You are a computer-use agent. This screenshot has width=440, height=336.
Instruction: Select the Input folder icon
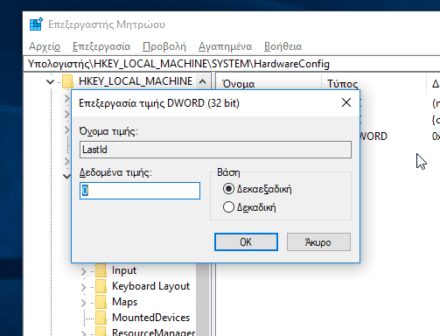click(101, 270)
